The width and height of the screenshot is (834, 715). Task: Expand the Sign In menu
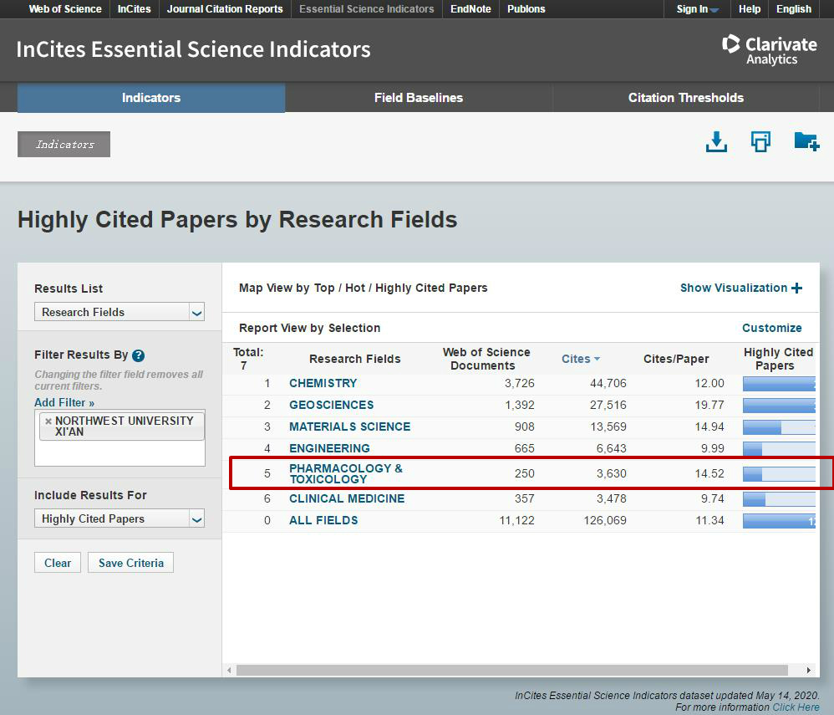click(x=697, y=9)
